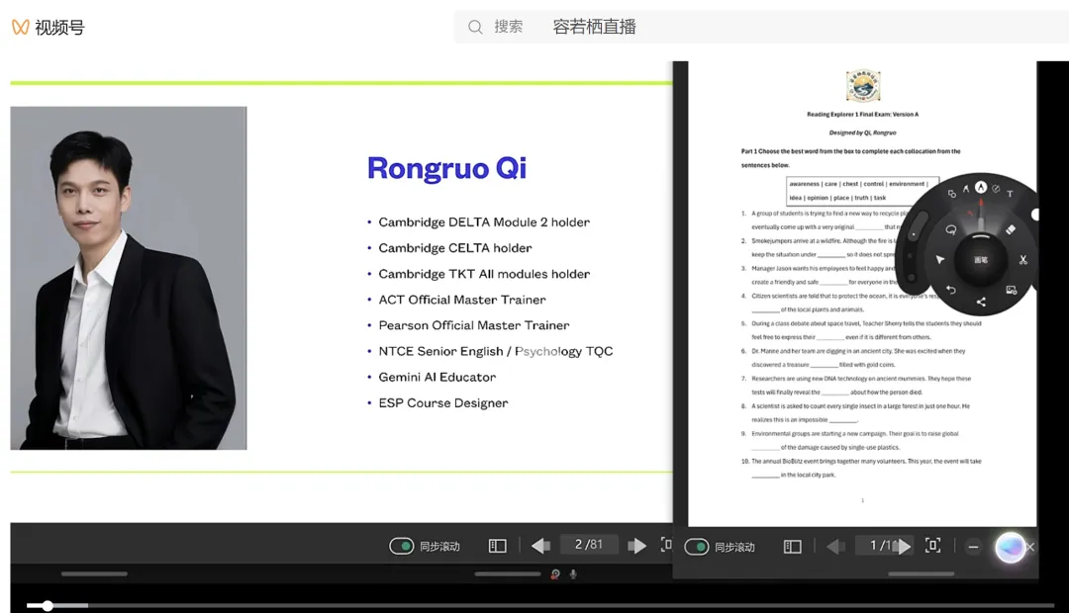1069x613 pixels.
Task: Open thumbnail sidebar for the slide panel
Action: [498, 546]
